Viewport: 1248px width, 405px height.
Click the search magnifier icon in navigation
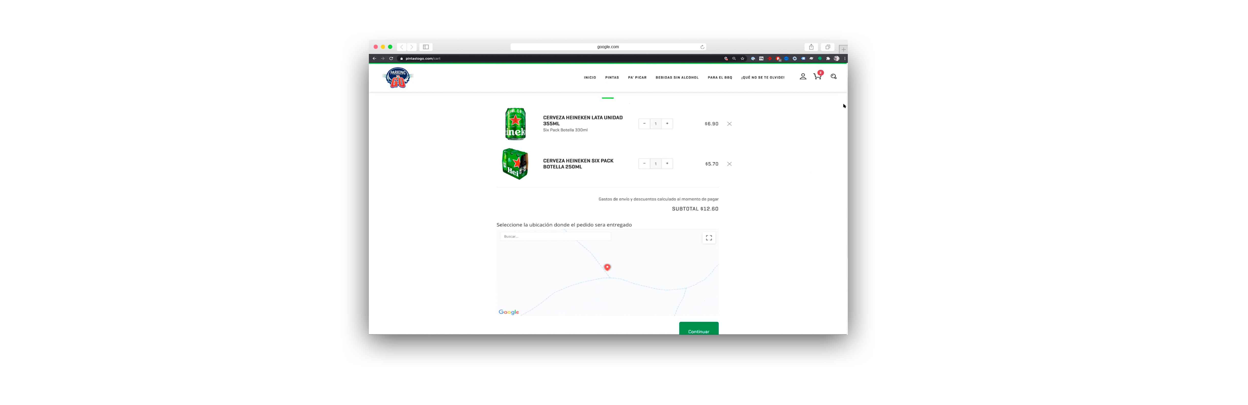click(834, 76)
